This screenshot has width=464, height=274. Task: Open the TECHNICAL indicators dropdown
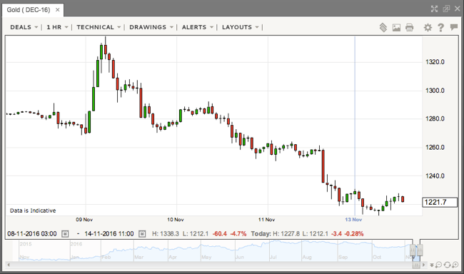point(99,27)
